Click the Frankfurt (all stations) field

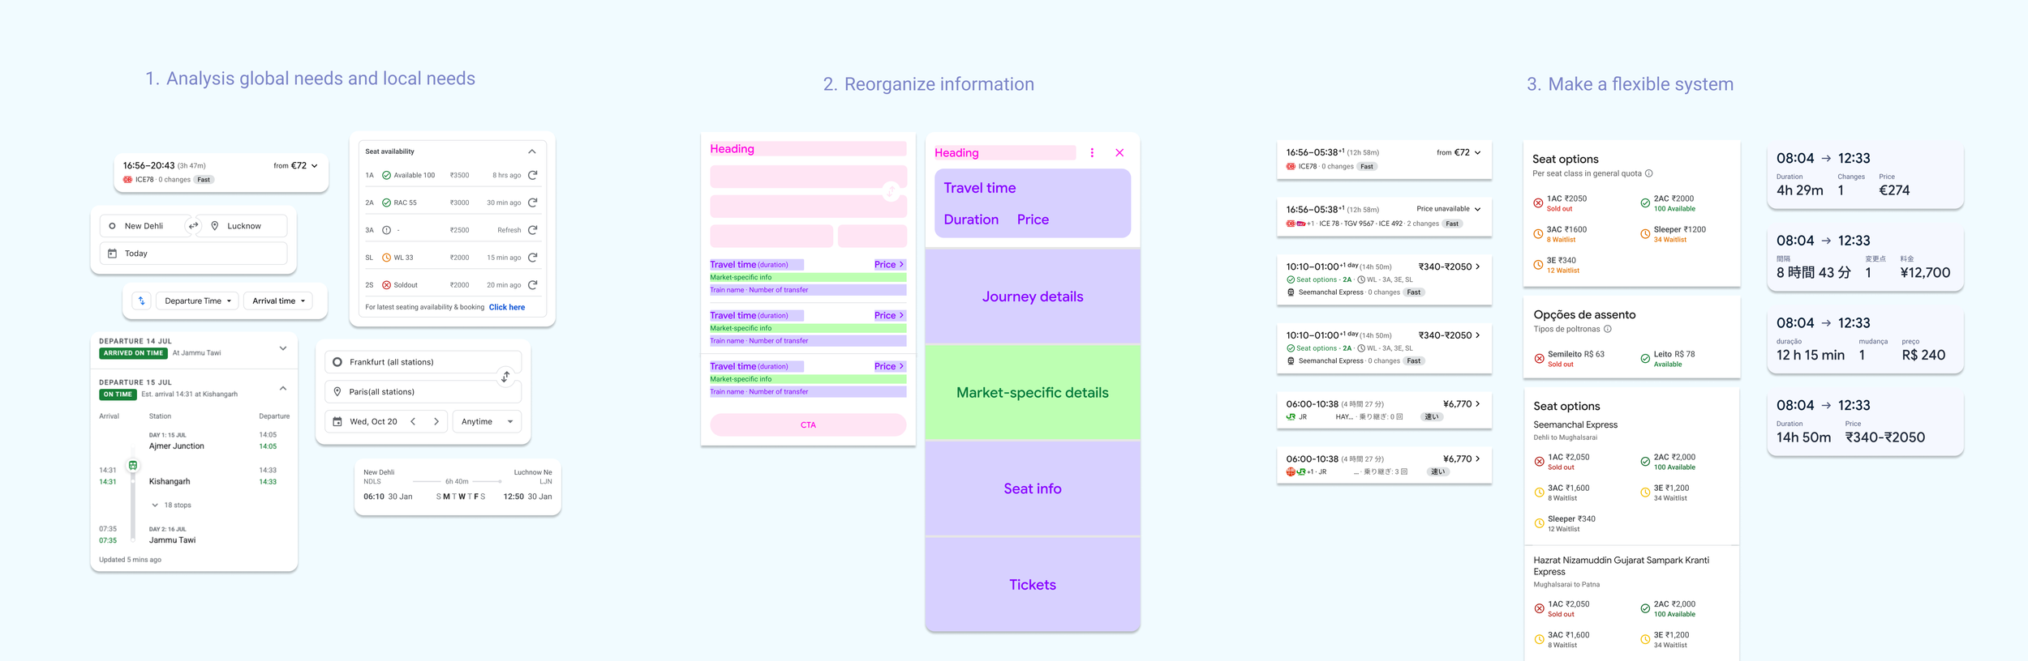click(423, 362)
